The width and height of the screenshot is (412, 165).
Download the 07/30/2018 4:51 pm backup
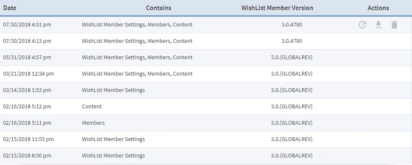pyautogui.click(x=378, y=25)
